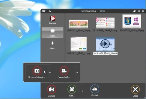Click the workspace drawer icon in title bar
This screenshot has width=146, height=99.
pos(44,11)
